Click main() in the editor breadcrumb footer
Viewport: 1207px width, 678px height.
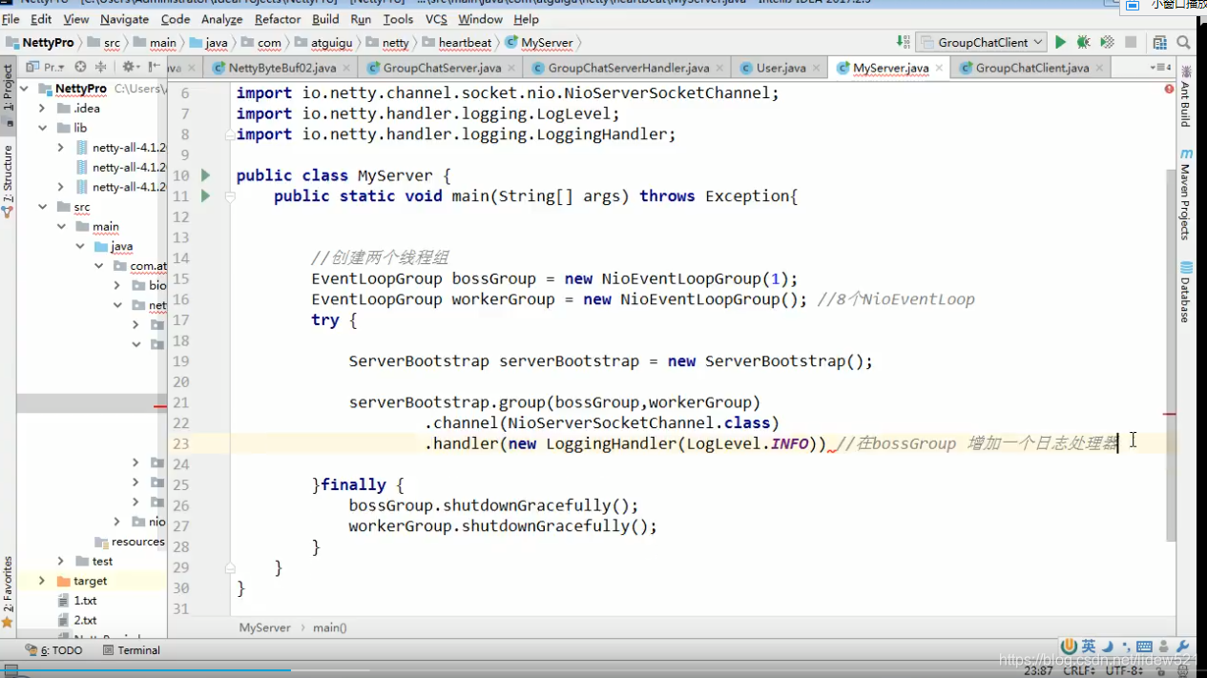(330, 627)
